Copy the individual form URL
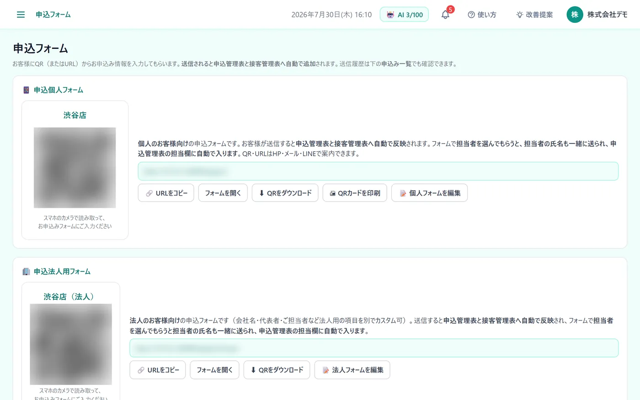The height and width of the screenshot is (400, 640). 166,193
